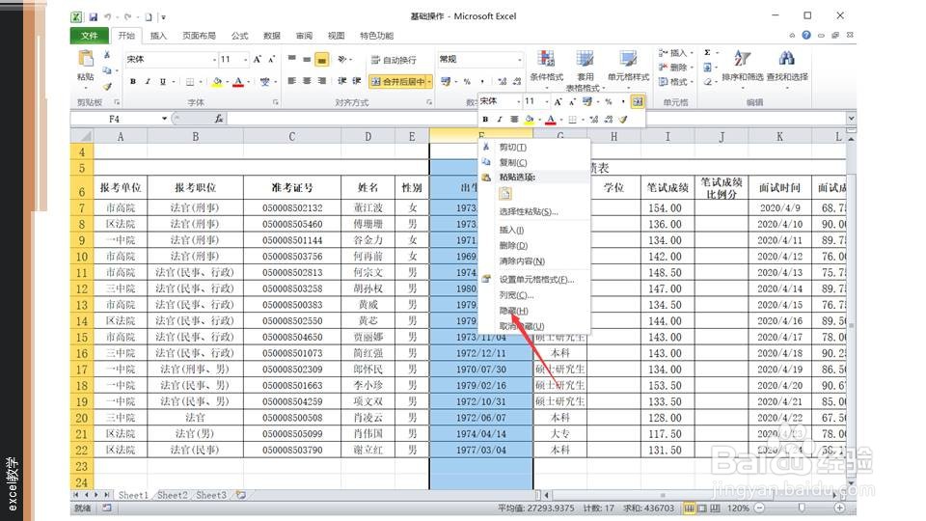This screenshot has height=521, width=926.
Task: Click the left align icon in ribbon
Action: [x=291, y=81]
